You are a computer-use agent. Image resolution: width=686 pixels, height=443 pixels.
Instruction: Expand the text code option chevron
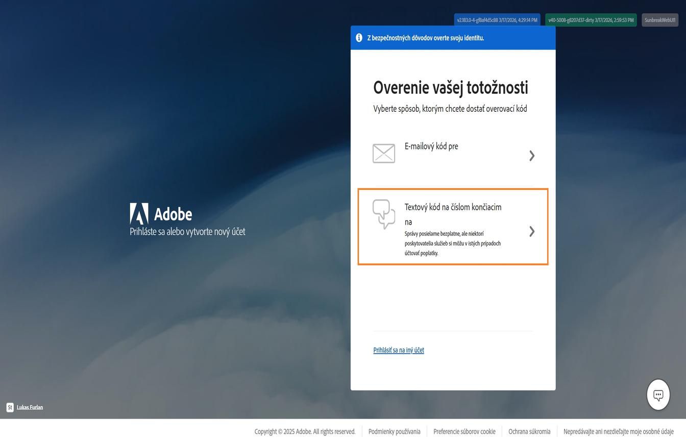click(532, 231)
